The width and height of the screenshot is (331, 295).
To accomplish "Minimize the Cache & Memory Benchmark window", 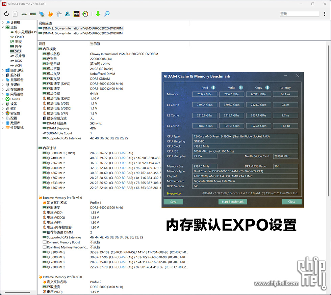I will point(286,76).
